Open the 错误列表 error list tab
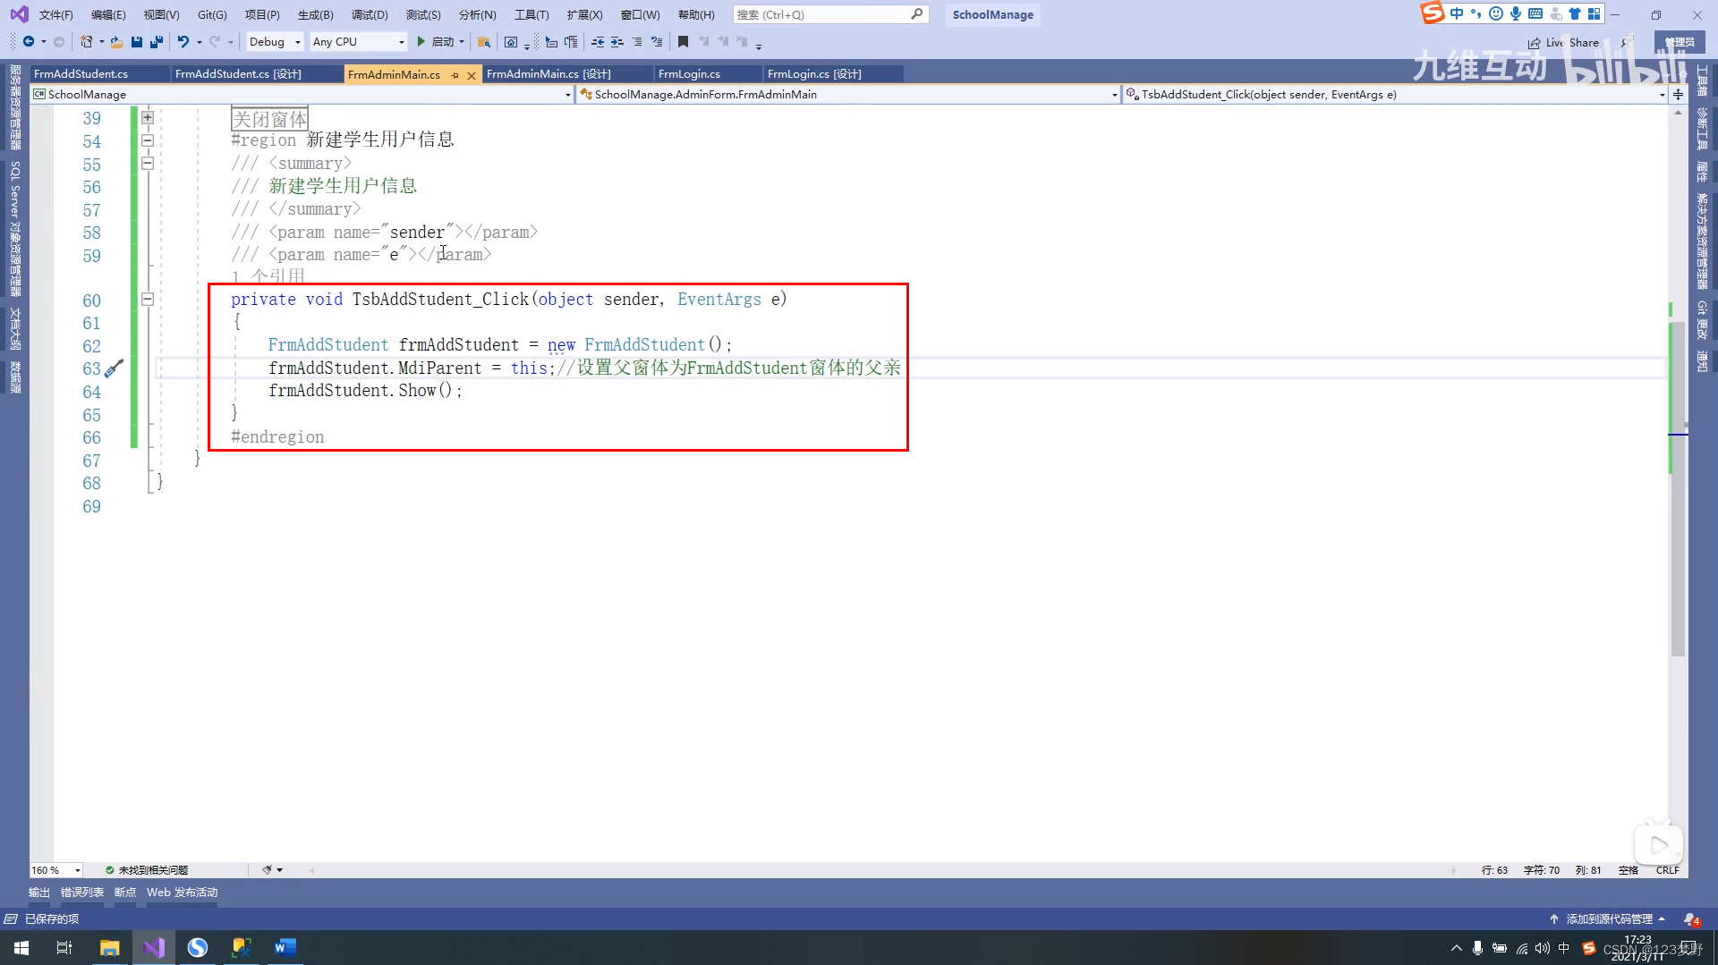The image size is (1718, 965). point(82,892)
